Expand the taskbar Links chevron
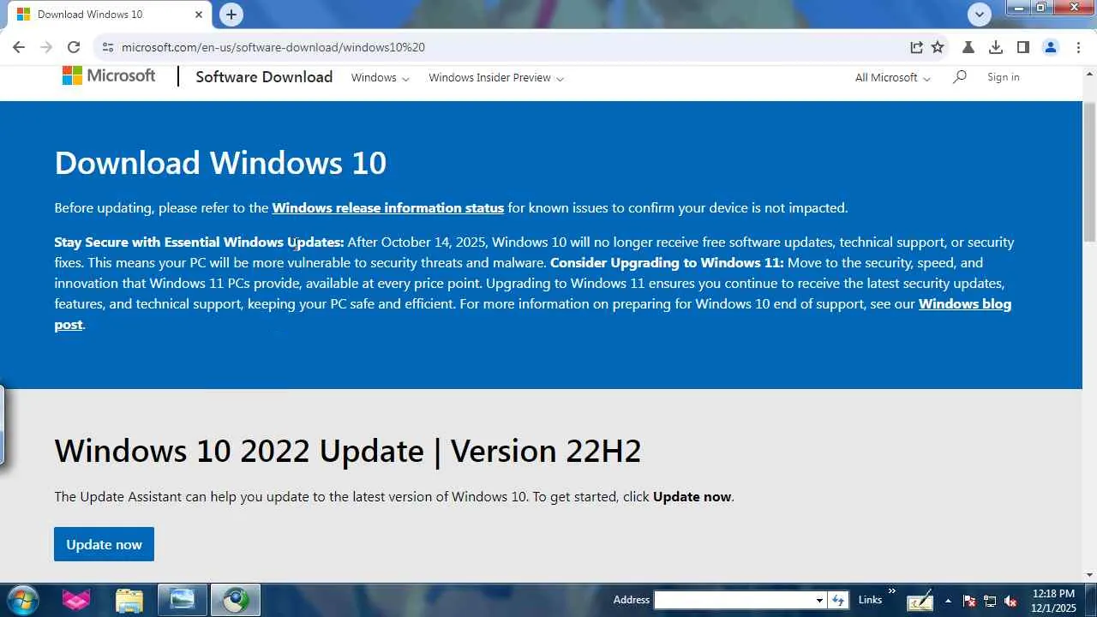Screen dimensions: 1097x617 [x=891, y=591]
